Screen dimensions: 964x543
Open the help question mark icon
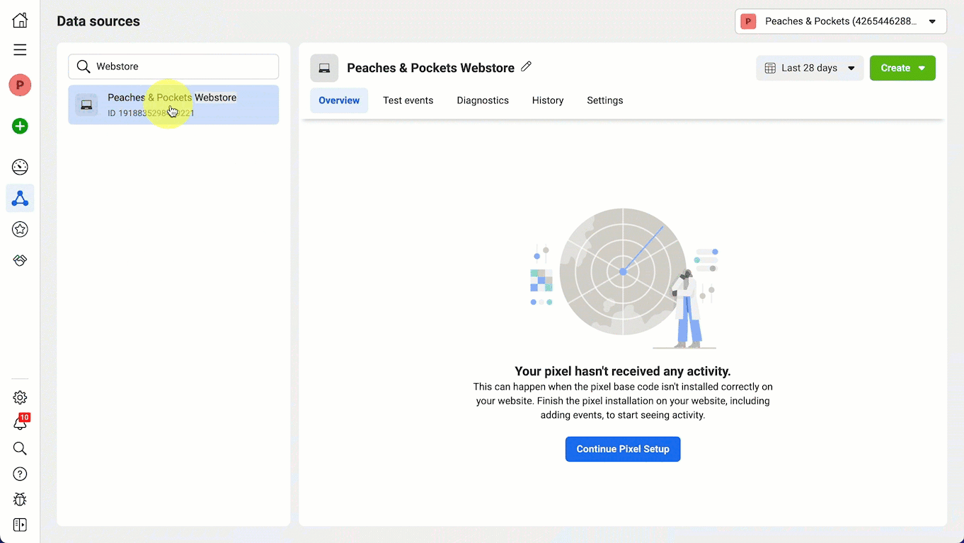click(x=20, y=474)
